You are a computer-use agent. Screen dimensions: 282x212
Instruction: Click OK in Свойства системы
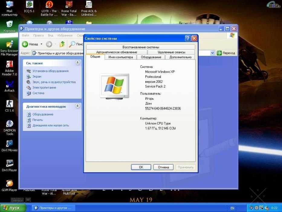pos(141,167)
